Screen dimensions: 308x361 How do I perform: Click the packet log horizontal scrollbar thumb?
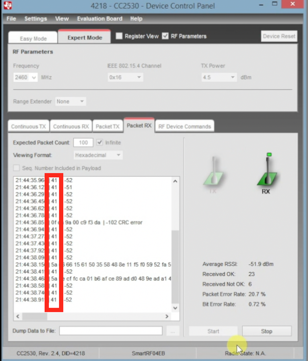[34, 316]
